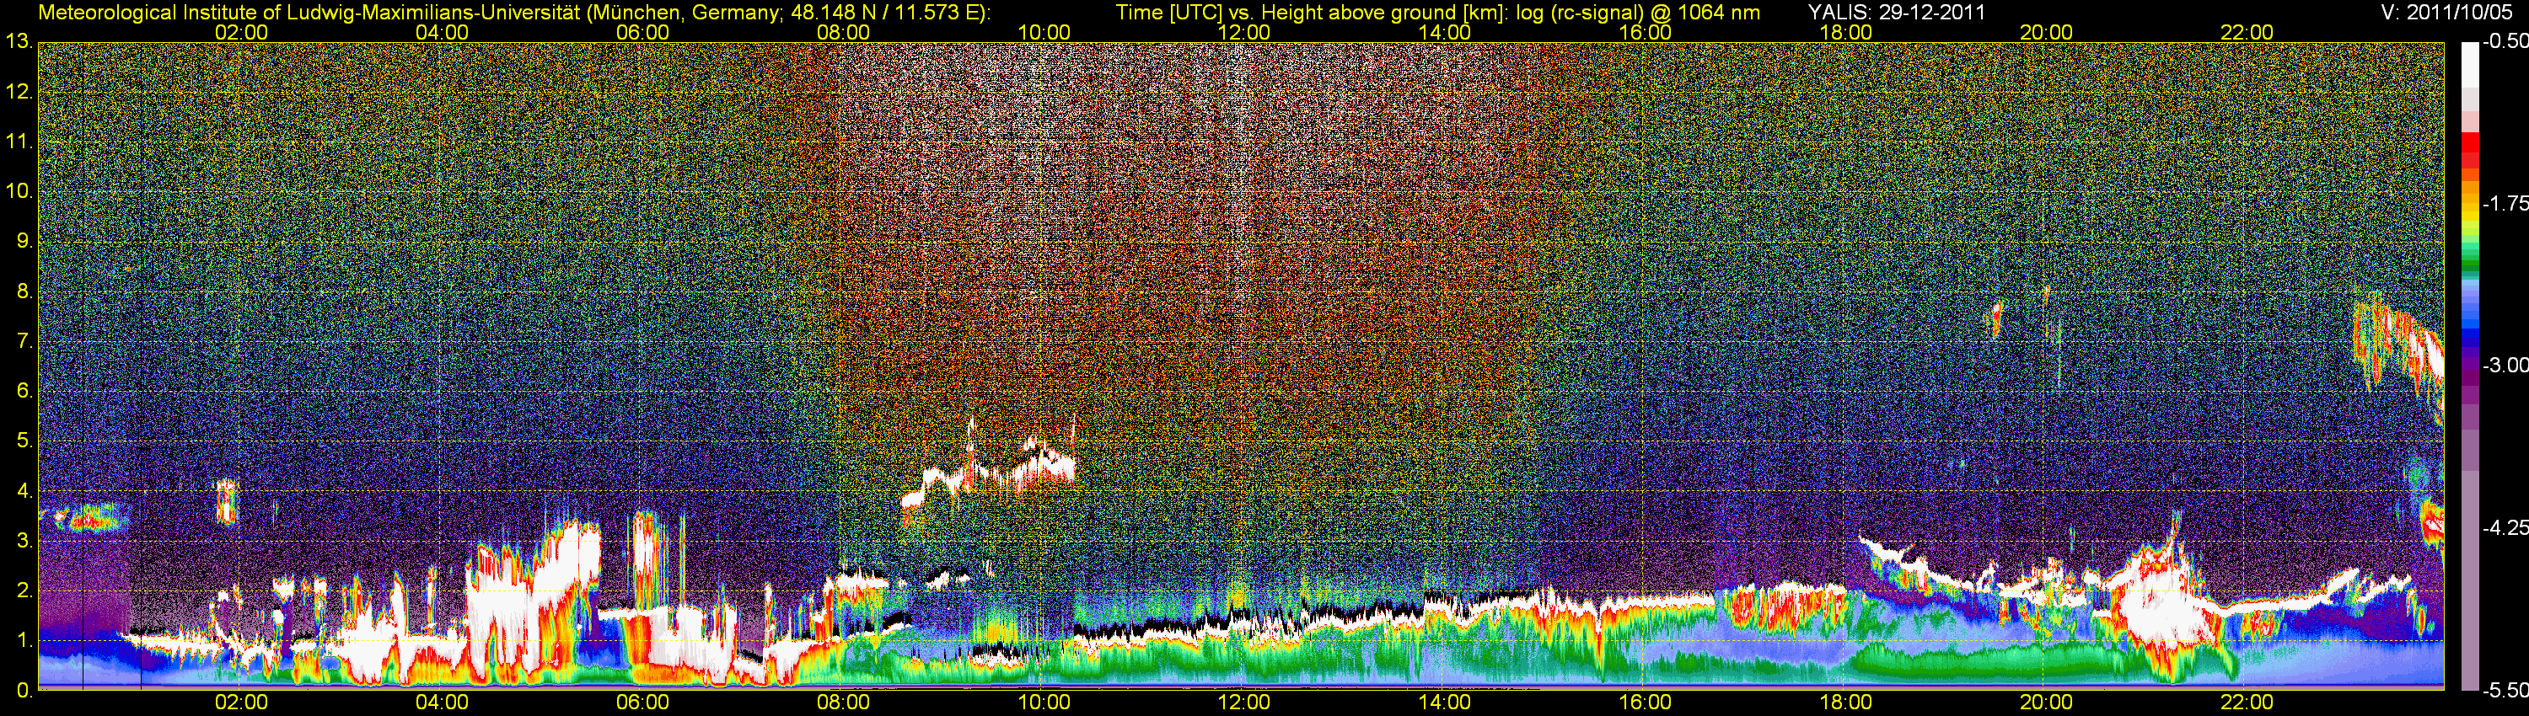Click the '06:00' label on the top time axis
Image resolution: width=2529 pixels, height=716 pixels.
[x=642, y=32]
